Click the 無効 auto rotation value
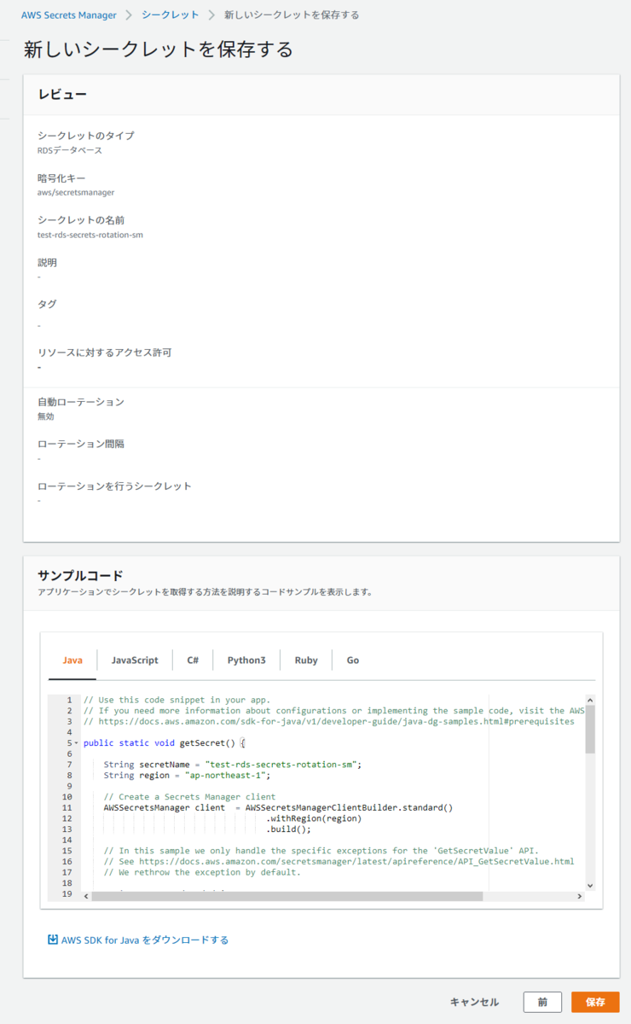The image size is (631, 1024). point(45,416)
